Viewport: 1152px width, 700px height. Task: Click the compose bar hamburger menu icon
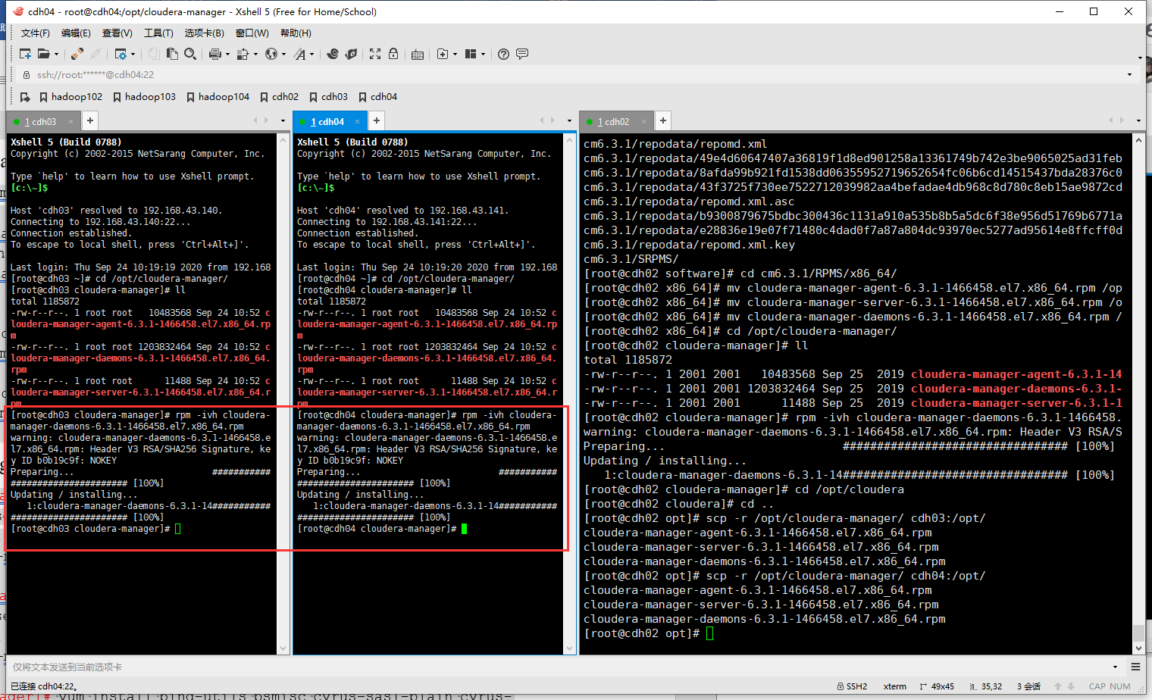click(1135, 667)
